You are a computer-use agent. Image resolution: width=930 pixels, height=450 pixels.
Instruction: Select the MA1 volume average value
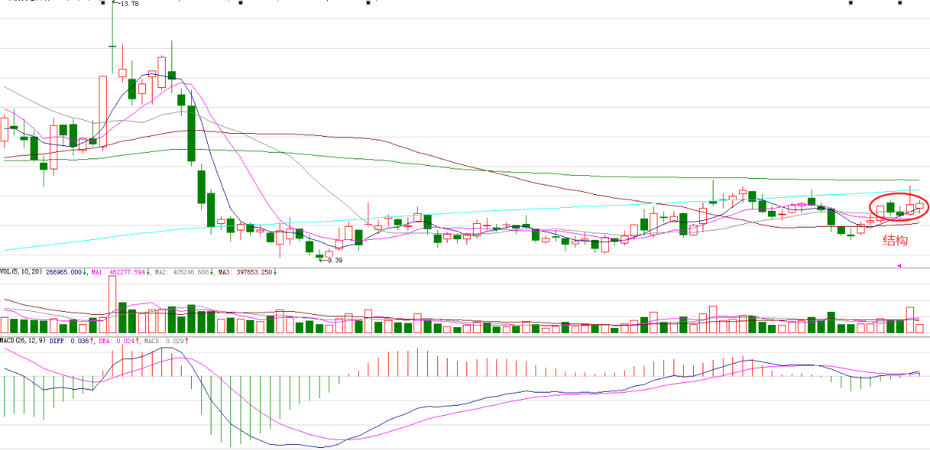129,271
